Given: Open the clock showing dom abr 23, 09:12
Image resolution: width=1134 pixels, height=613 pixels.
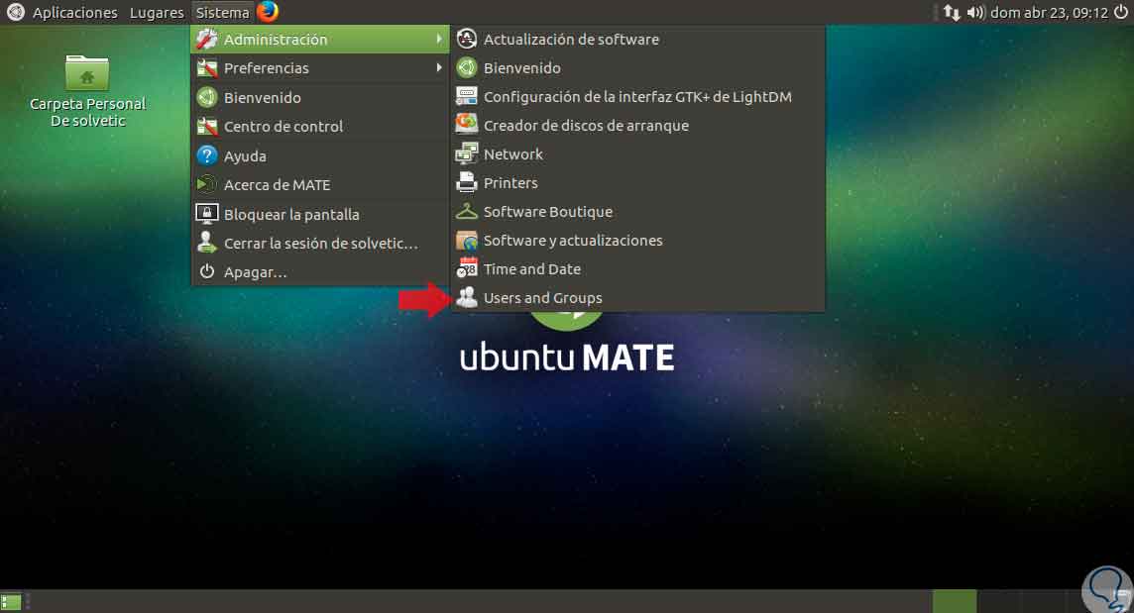Looking at the screenshot, I should [x=1049, y=12].
